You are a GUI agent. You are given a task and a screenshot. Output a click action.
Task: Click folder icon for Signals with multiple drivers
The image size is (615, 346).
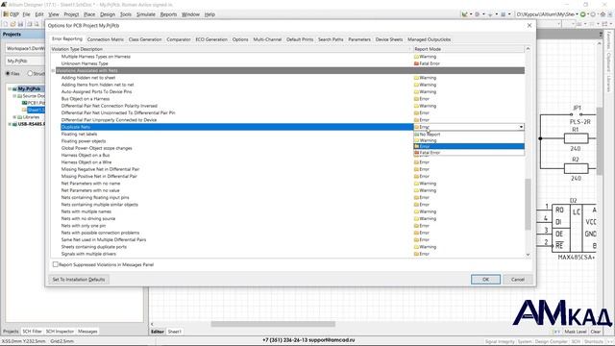point(416,254)
